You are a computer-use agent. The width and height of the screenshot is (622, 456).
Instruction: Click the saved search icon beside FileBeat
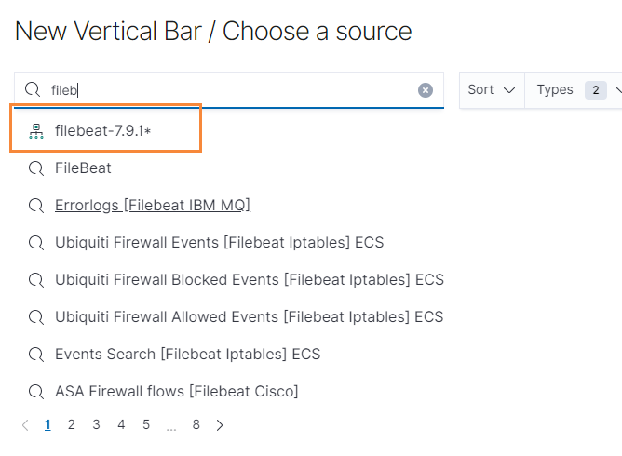[36, 168]
